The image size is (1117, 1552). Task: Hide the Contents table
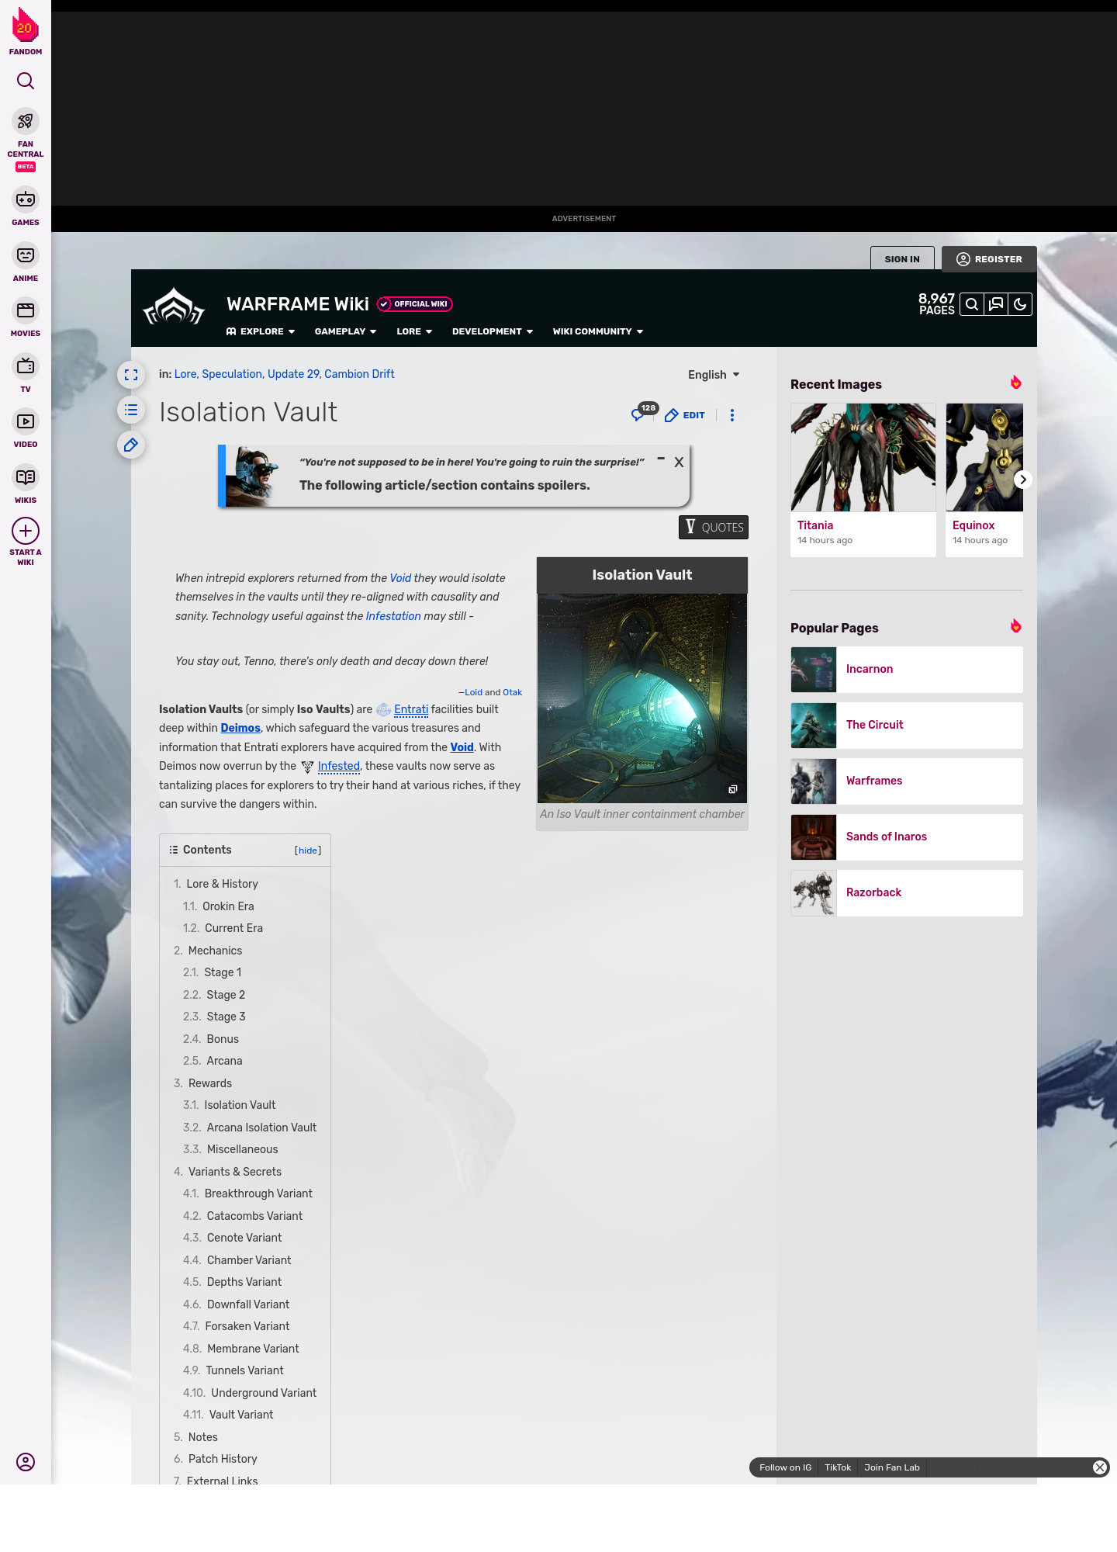coord(308,850)
